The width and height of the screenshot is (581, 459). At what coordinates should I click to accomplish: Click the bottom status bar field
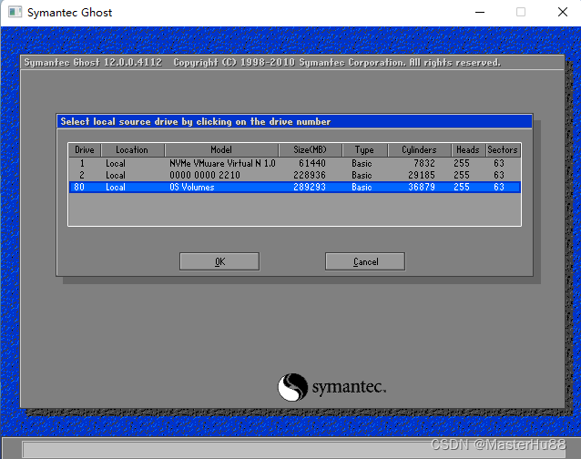(294, 449)
